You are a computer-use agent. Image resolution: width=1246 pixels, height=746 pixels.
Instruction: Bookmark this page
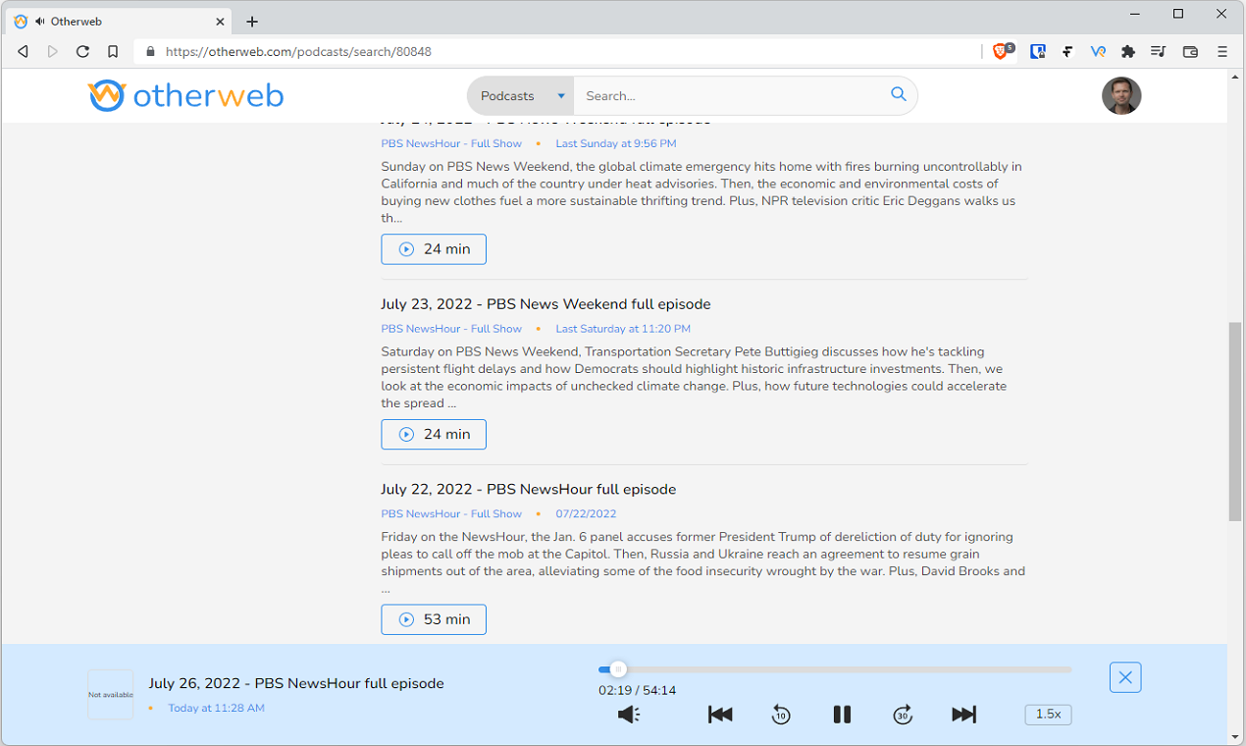click(x=113, y=51)
